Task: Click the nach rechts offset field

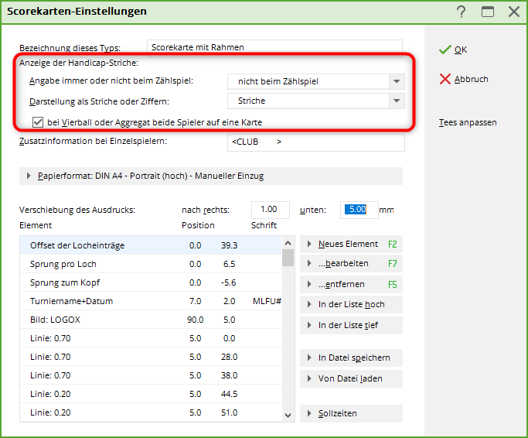Action: click(x=270, y=210)
